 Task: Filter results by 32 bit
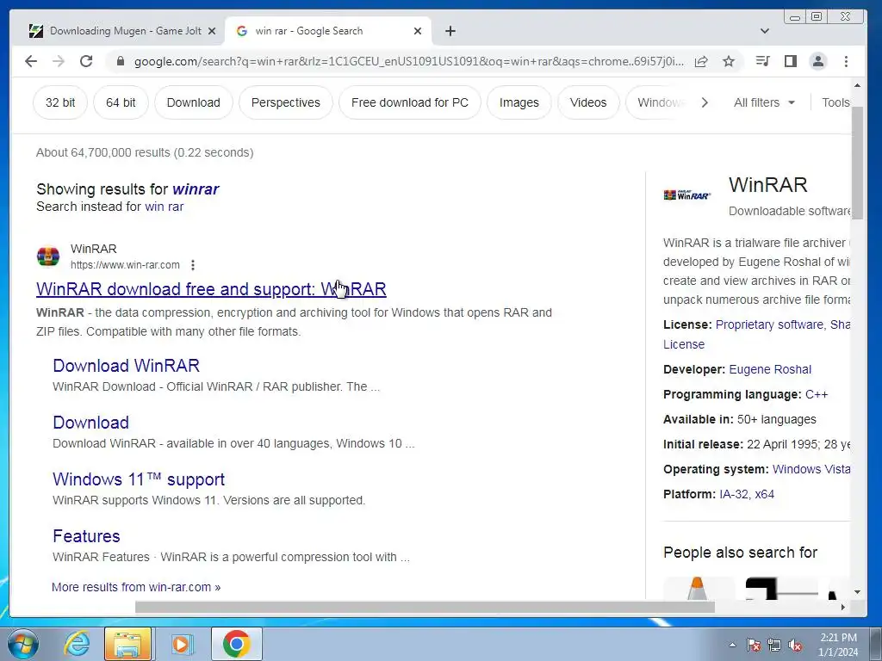pos(60,102)
